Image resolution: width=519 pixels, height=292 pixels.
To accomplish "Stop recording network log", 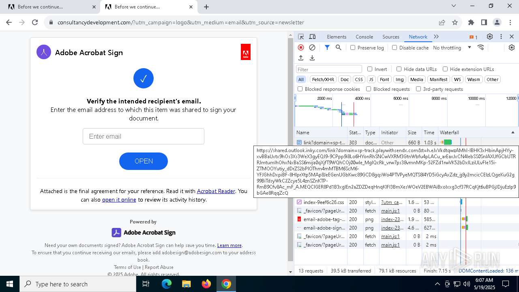I will tap(301, 47).
